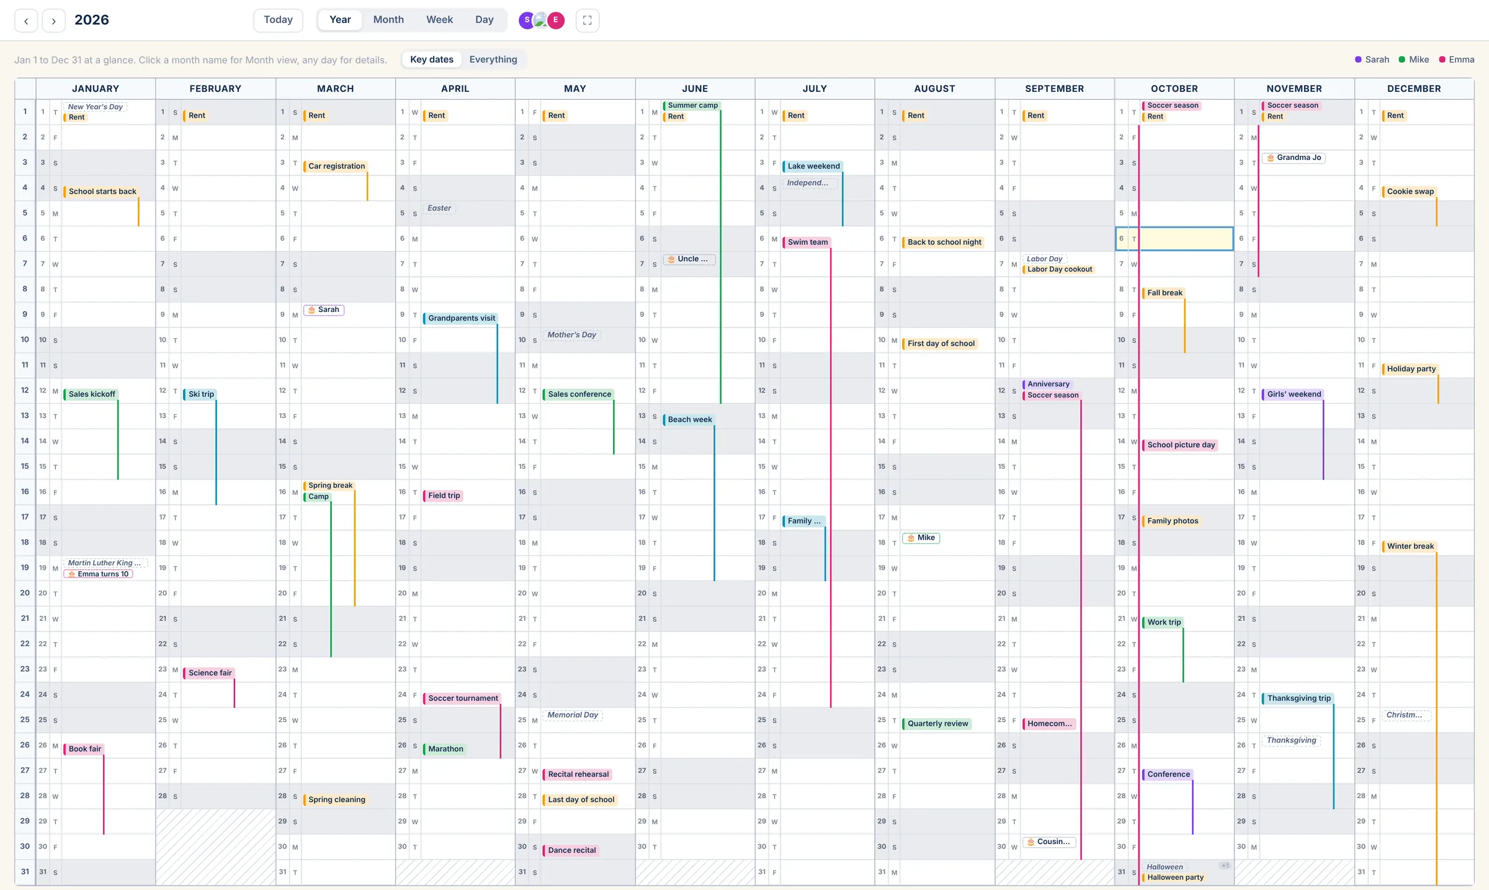Open the FEBRUARY month header

tap(215, 89)
